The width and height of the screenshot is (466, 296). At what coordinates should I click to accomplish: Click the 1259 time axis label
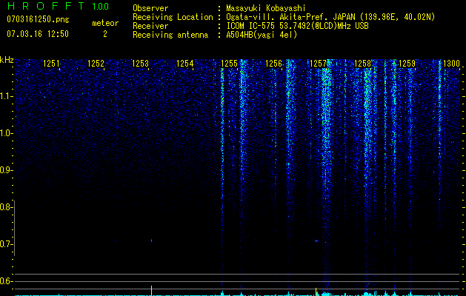click(x=407, y=64)
